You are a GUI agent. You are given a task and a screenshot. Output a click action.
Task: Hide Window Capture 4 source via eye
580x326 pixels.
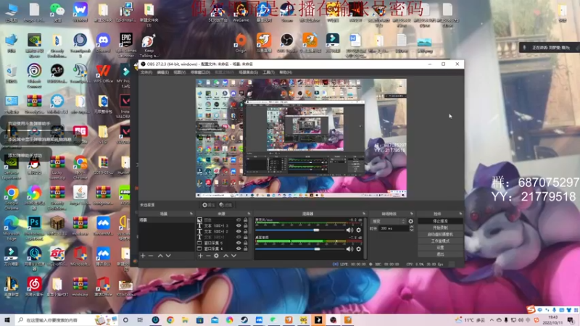point(239,248)
